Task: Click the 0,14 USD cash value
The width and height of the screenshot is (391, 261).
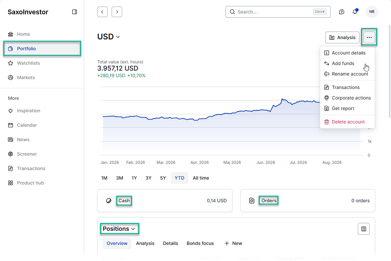Action: (x=217, y=201)
